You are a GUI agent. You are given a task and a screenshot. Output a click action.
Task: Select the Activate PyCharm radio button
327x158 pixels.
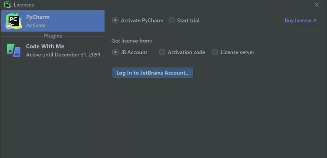click(115, 20)
